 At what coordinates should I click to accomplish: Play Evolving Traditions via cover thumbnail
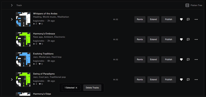(x=23, y=60)
